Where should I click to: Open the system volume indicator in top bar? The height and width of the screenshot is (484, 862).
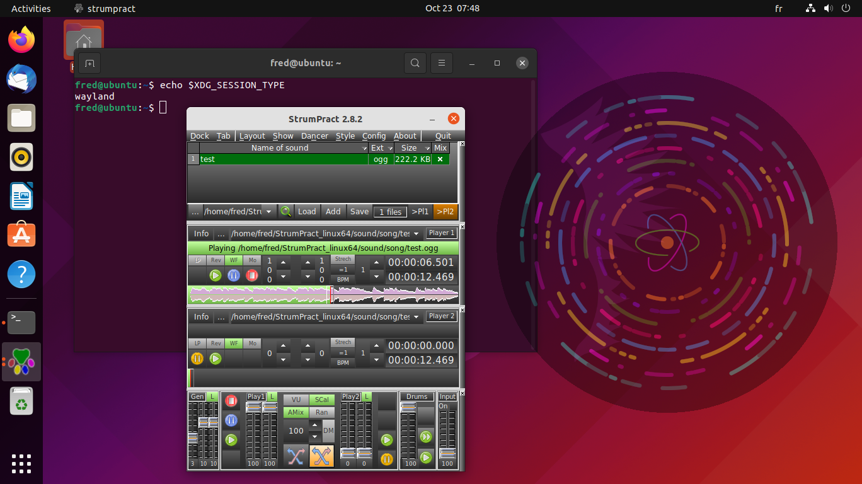828,9
